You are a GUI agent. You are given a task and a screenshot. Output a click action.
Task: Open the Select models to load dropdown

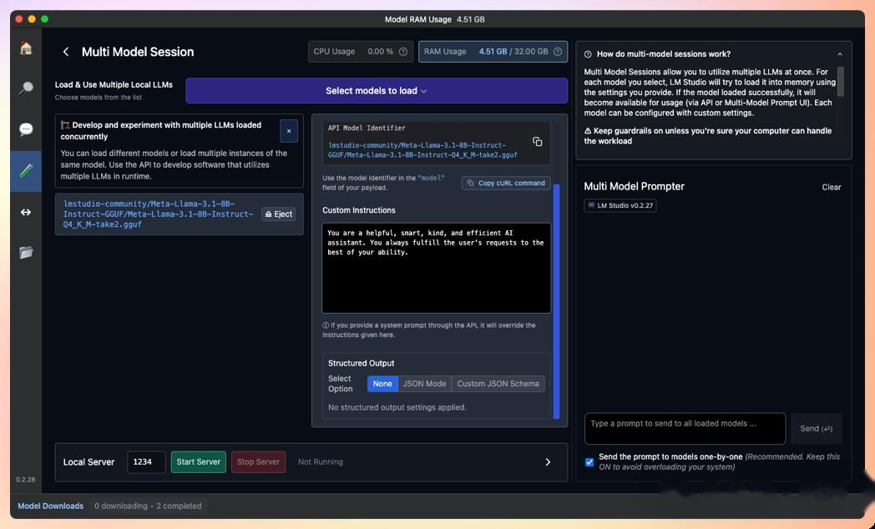pos(377,91)
